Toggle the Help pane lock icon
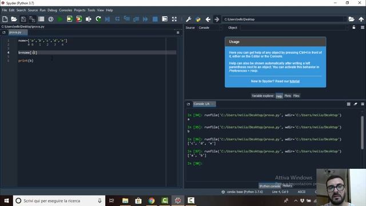The image size is (366, 206). [x=354, y=27]
